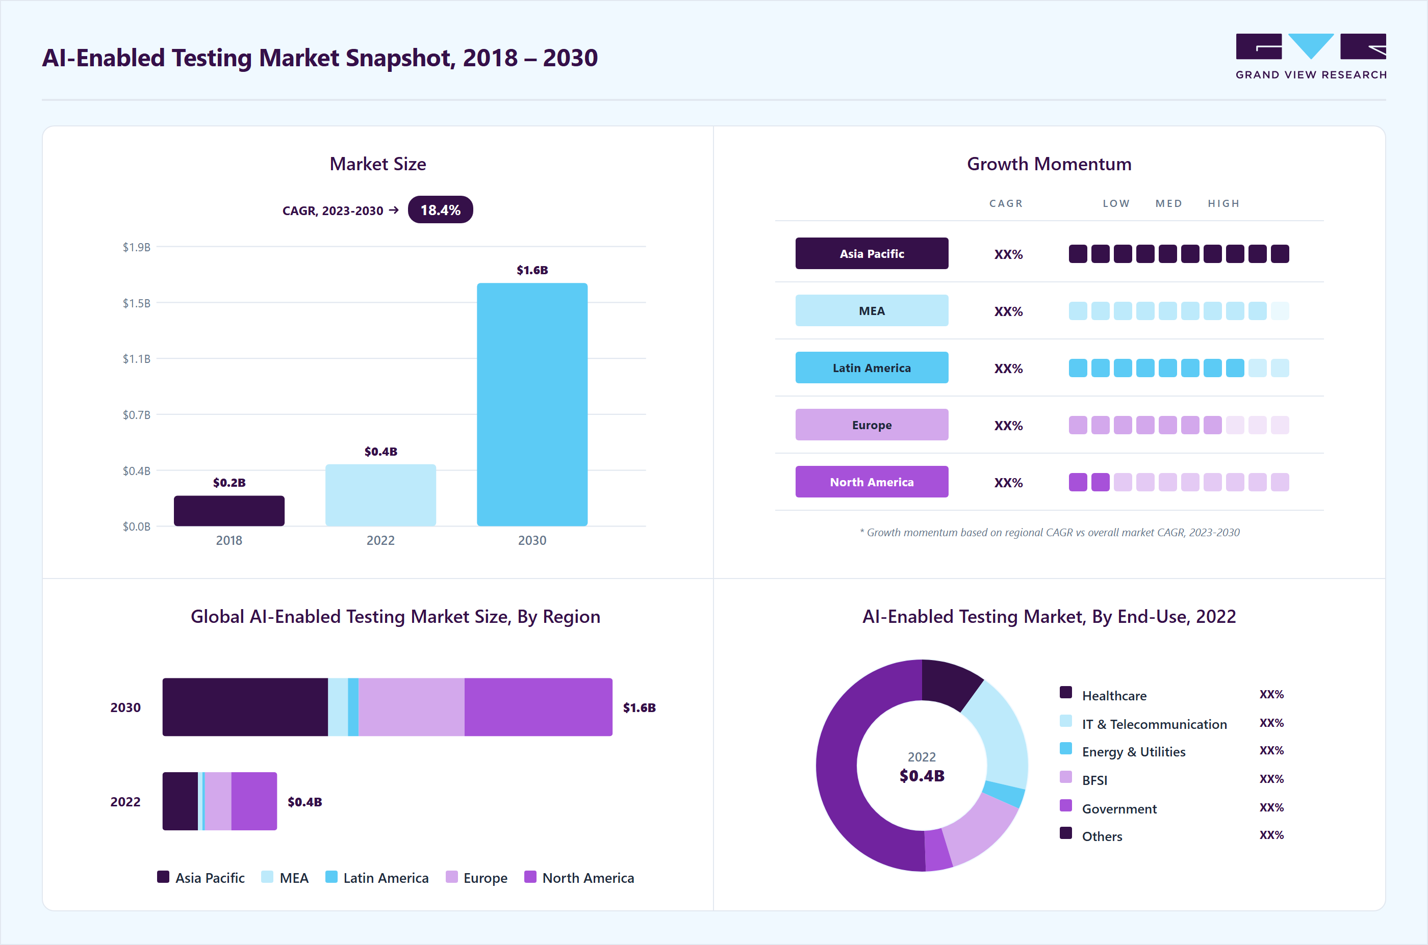The image size is (1428, 945).
Task: Click the XX% value beside Healthcare
Action: 1271,694
